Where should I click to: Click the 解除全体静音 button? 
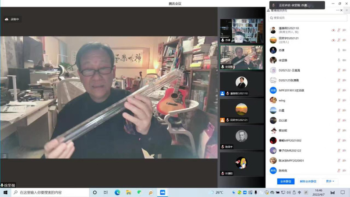(308, 181)
